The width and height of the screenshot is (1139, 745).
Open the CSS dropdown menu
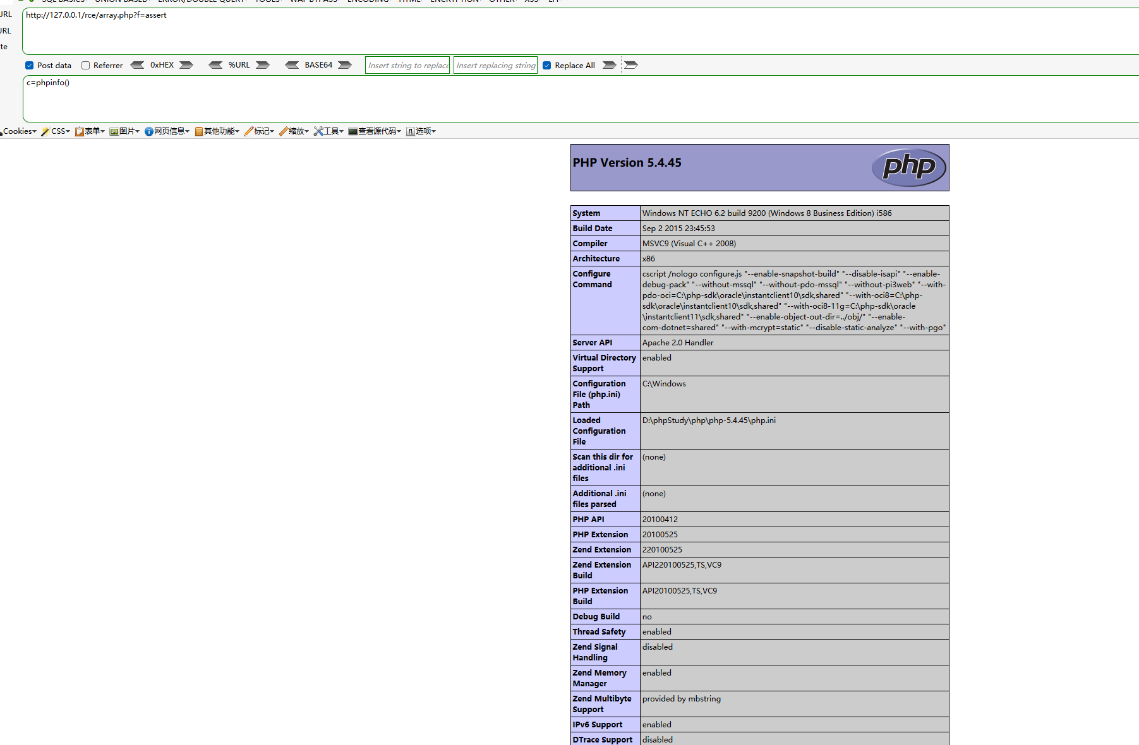click(x=56, y=131)
